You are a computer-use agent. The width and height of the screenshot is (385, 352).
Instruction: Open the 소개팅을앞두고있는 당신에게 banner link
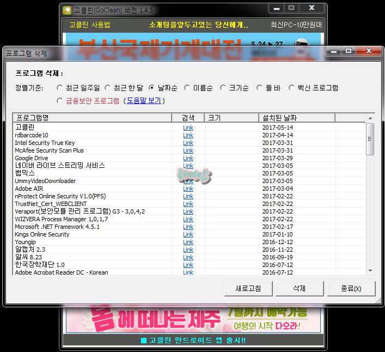tap(199, 25)
